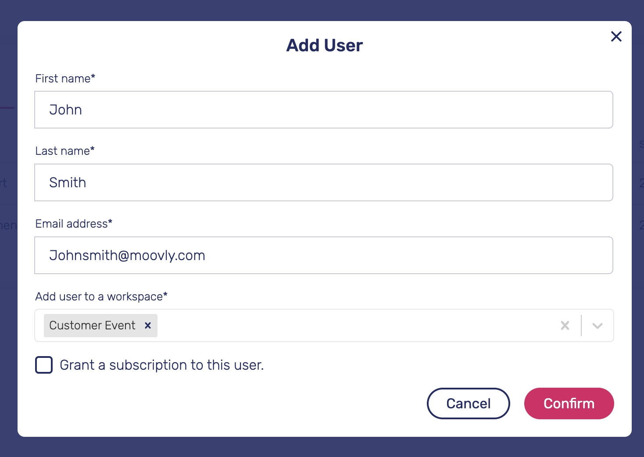Click the 'First name*' field label
The width and height of the screenshot is (644, 457).
[x=65, y=79]
